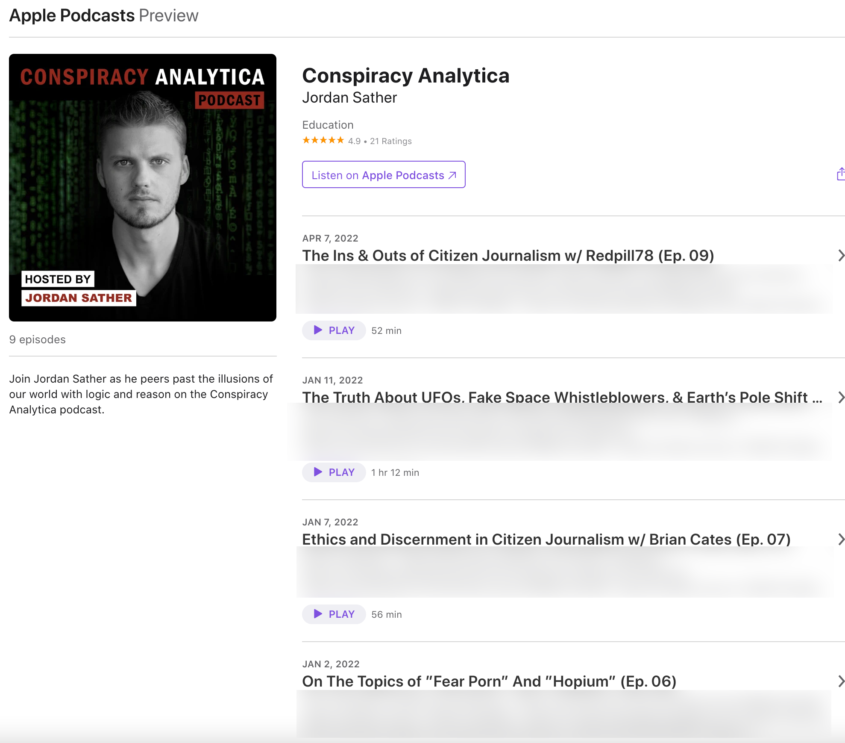This screenshot has width=845, height=743.
Task: Open Ep. 09 Ins & Outs episode title
Action: (508, 256)
